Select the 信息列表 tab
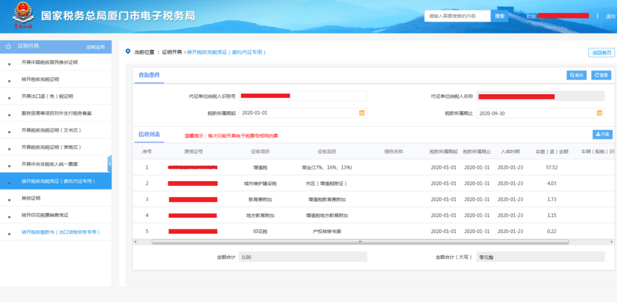617x302 pixels. pyautogui.click(x=149, y=135)
